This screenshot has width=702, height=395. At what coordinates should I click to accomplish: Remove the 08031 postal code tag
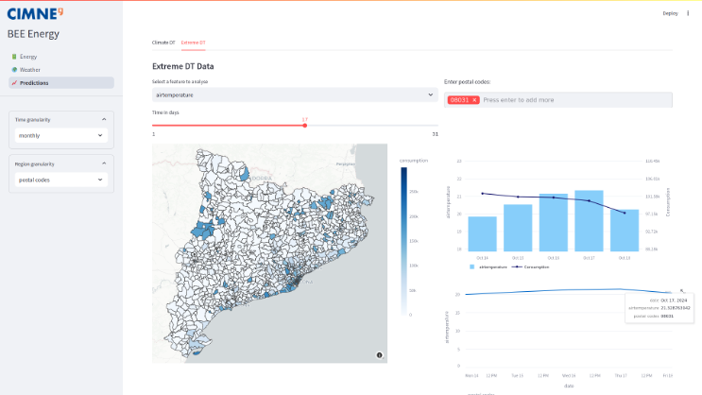[474, 99]
